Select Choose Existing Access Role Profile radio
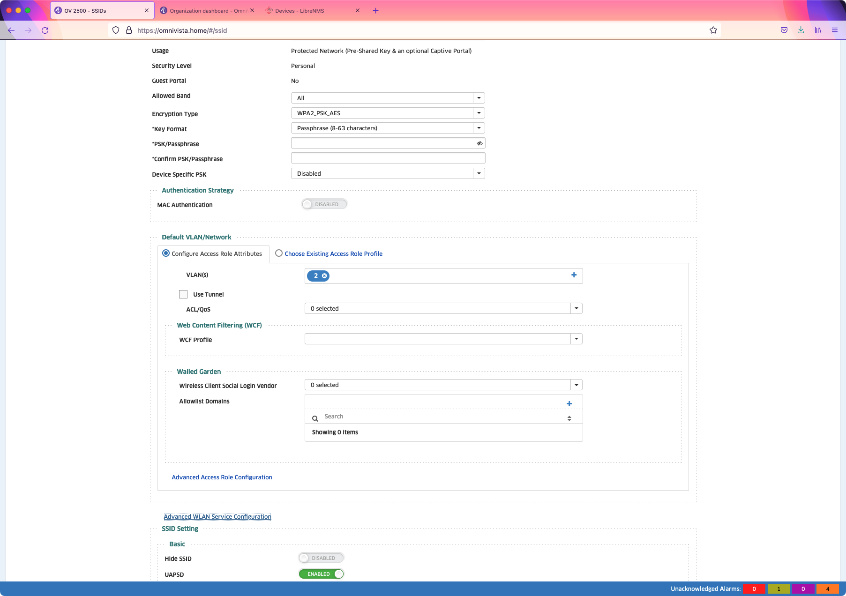Viewport: 846px width, 596px height. point(279,253)
